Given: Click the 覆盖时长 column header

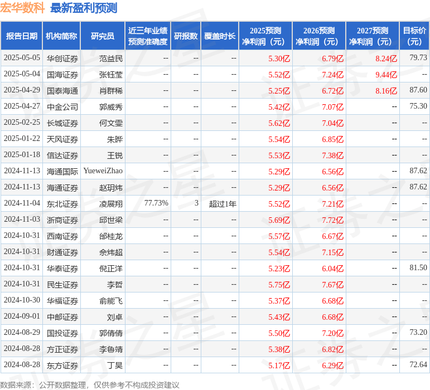Looking at the screenshot, I should tap(220, 36).
